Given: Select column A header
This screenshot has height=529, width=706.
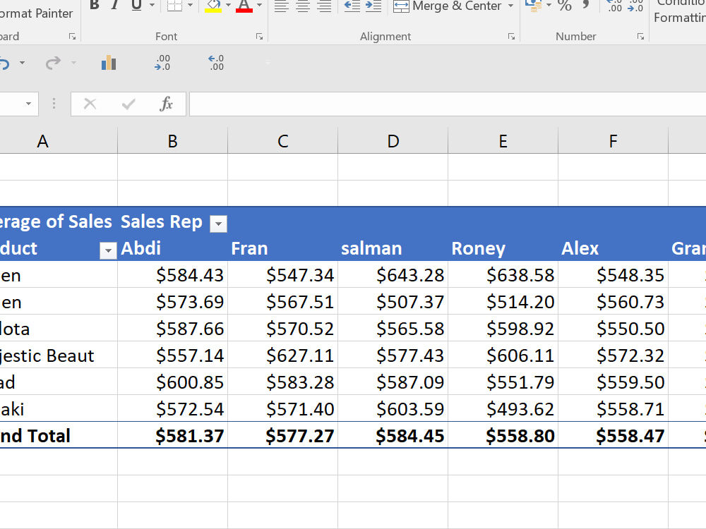Looking at the screenshot, I should tap(59, 141).
